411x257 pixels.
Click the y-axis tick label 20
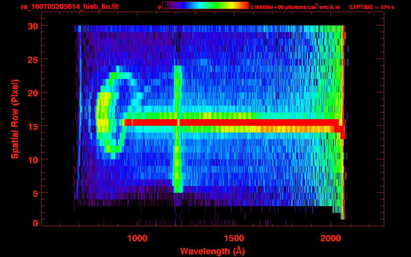click(x=33, y=93)
